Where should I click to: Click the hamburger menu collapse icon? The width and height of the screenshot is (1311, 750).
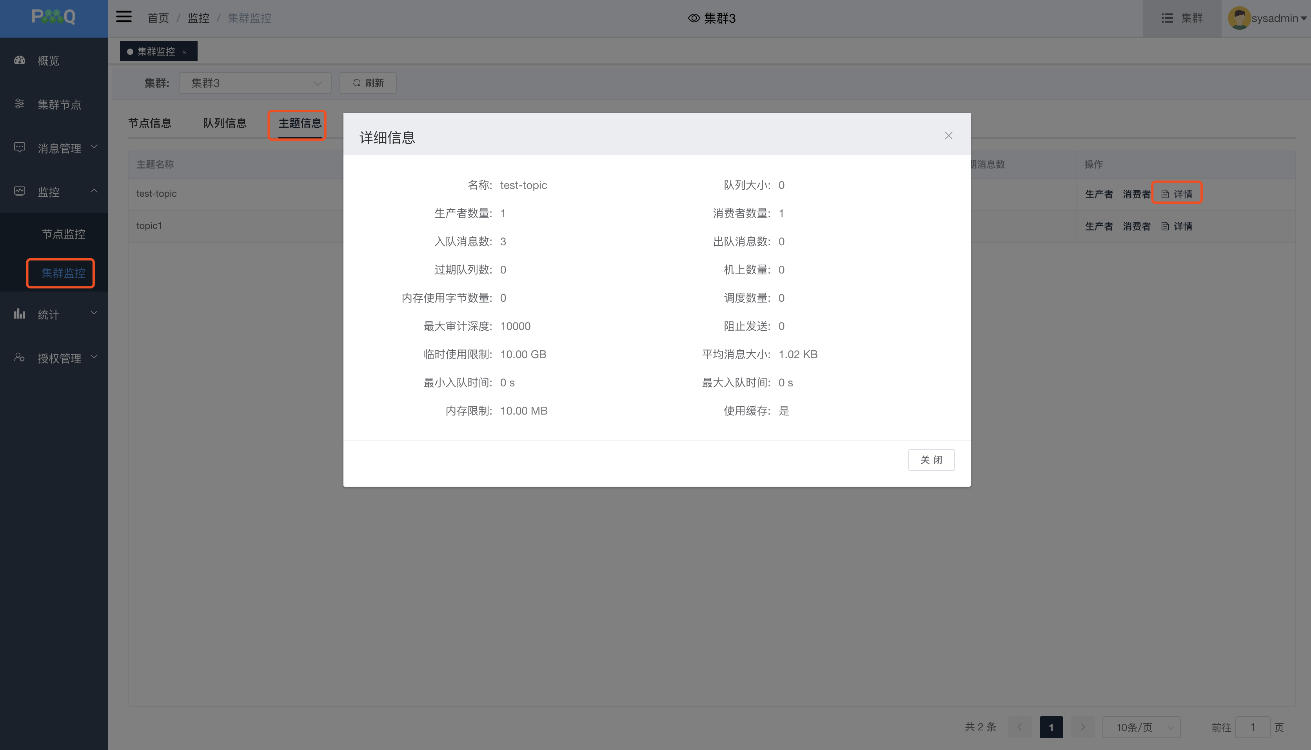123,17
